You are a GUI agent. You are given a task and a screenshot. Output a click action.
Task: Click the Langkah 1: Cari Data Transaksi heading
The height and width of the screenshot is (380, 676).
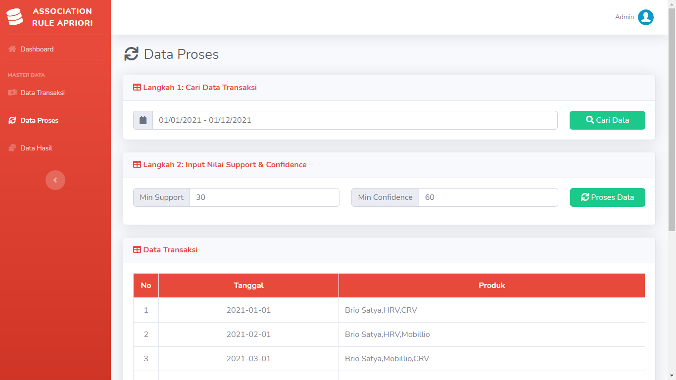point(200,88)
